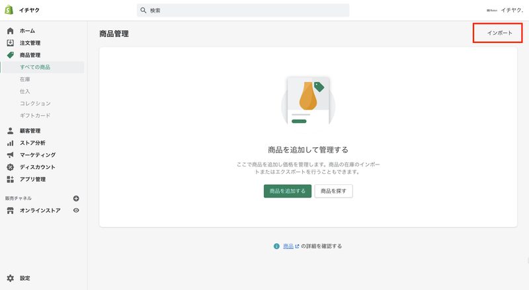Click the 注文管理 inbox icon
This screenshot has width=529, height=290.
10,43
